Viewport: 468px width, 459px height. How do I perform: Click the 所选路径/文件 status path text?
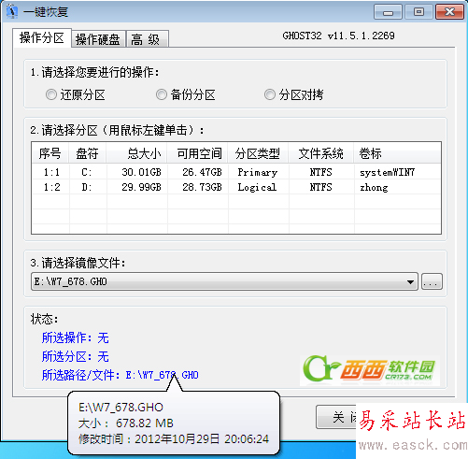pyautogui.click(x=120, y=375)
